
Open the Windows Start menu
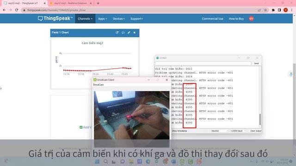coord(97,161)
